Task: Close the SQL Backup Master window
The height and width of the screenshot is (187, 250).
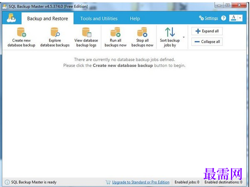Action: 239,5
